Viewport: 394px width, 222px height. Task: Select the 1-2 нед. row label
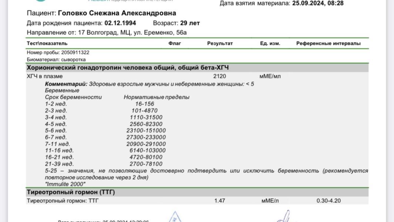[56, 104]
